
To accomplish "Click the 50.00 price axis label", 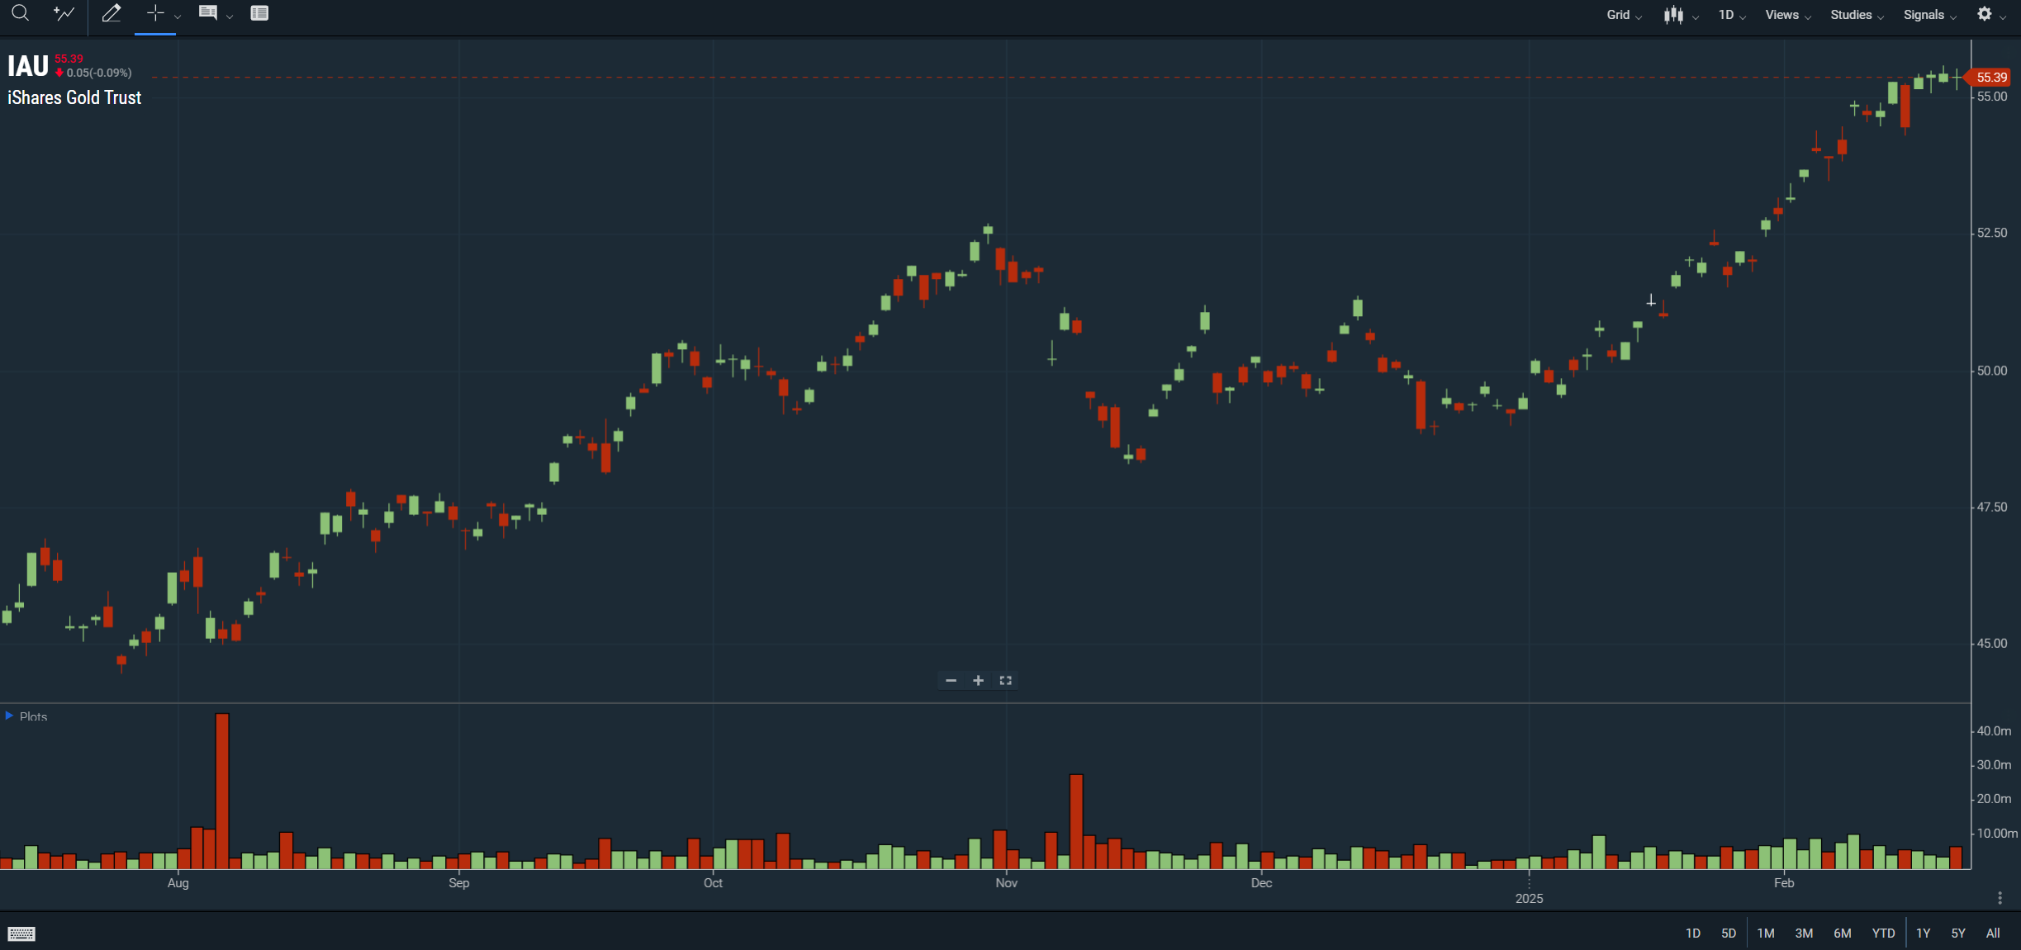I will coord(1992,371).
